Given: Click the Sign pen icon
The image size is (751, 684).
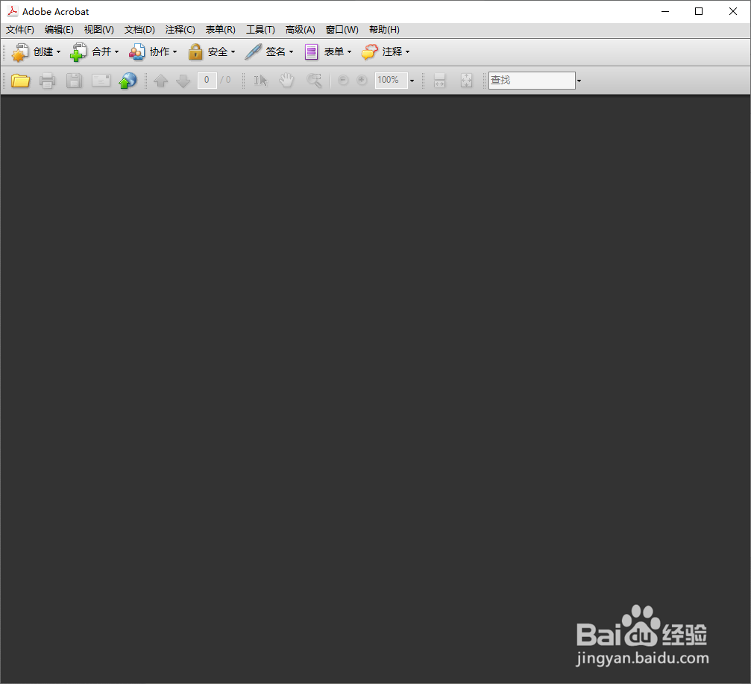Looking at the screenshot, I should click(253, 51).
